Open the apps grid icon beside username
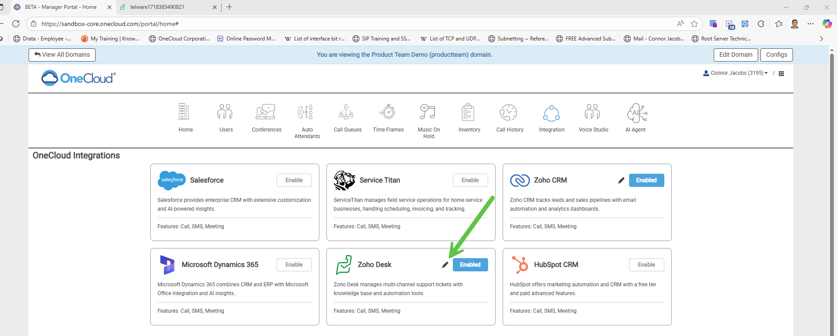The width and height of the screenshot is (837, 336). coord(781,73)
